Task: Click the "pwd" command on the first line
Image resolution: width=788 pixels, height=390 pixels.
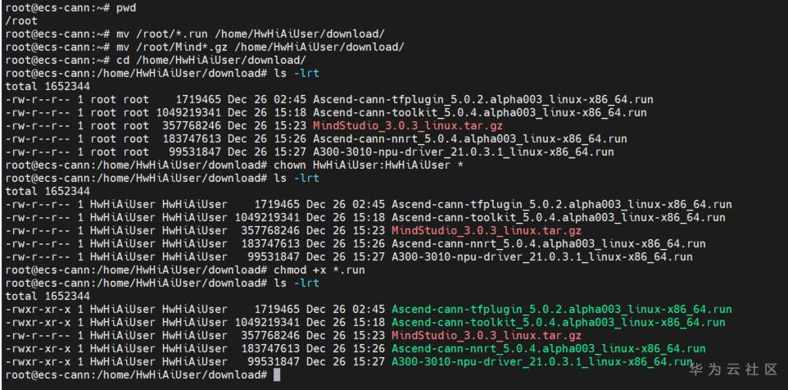Action: 126,7
